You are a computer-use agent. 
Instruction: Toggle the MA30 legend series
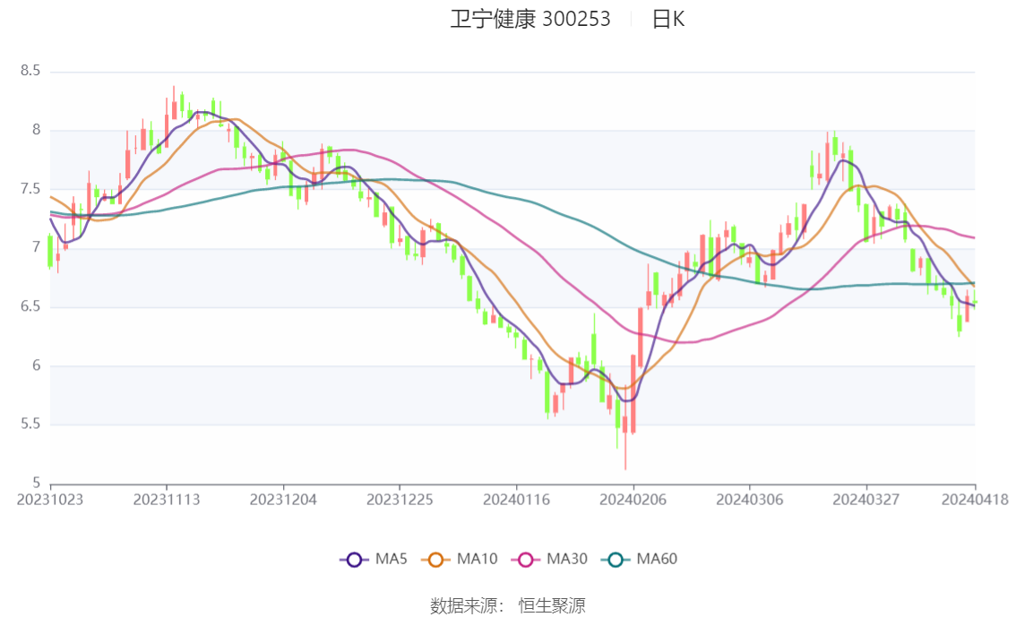coord(549,560)
